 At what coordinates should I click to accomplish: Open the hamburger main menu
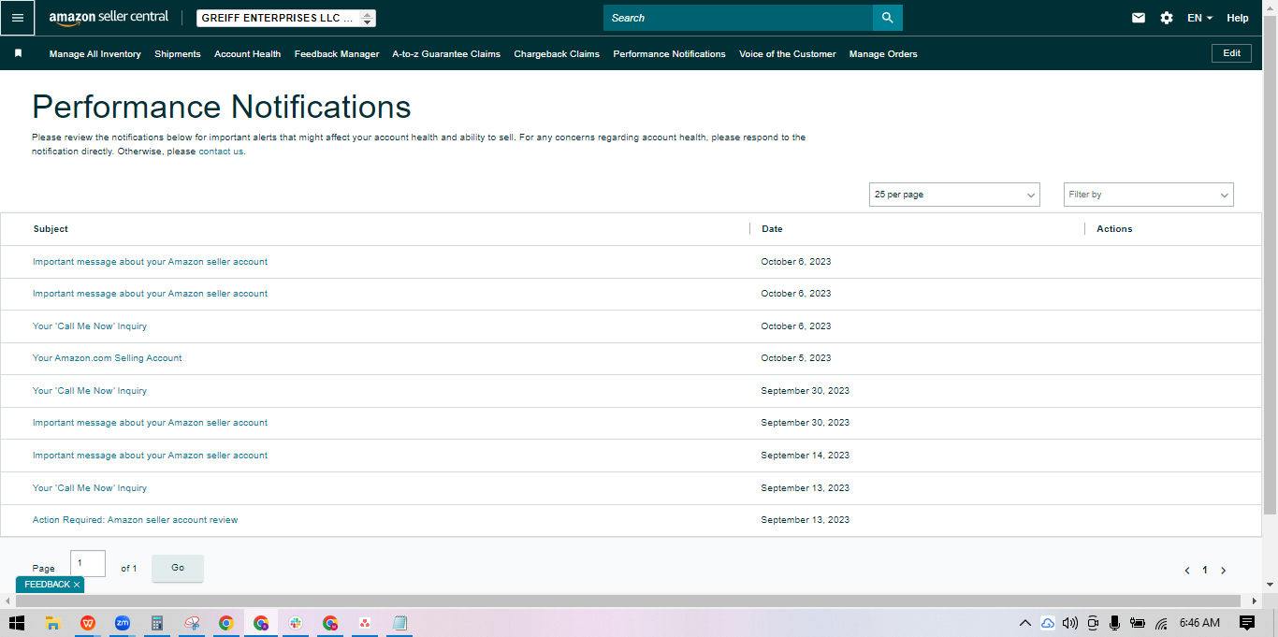click(17, 18)
